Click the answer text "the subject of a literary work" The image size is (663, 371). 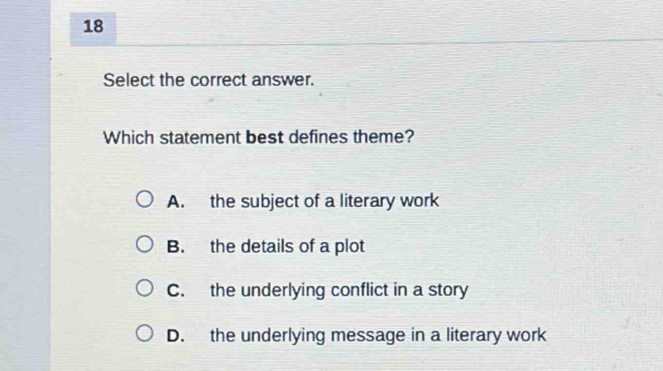[x=324, y=202]
